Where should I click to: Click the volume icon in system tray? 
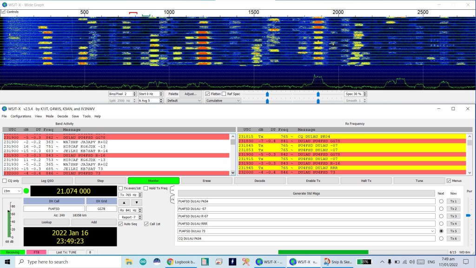pos(412,262)
